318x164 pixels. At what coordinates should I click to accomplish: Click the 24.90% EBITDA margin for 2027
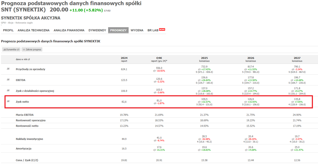[x=297, y=115]
